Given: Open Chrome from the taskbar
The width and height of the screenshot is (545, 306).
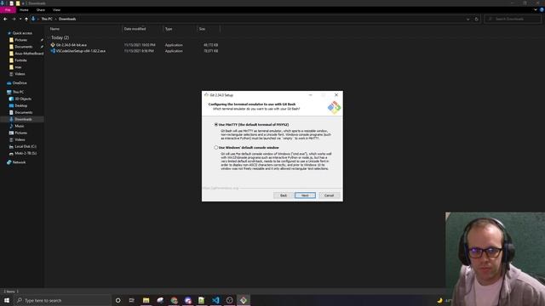Looking at the screenshot, I should pos(174,300).
